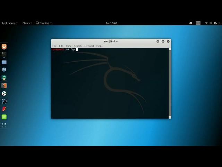
Task: Open the Terminal app menu in top bar
Action: (x=44, y=23)
